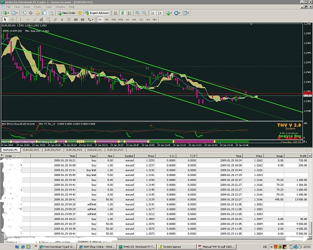Toggle the Expert Advisors button
The height and width of the screenshot is (250, 313).
pyautogui.click(x=97, y=13)
